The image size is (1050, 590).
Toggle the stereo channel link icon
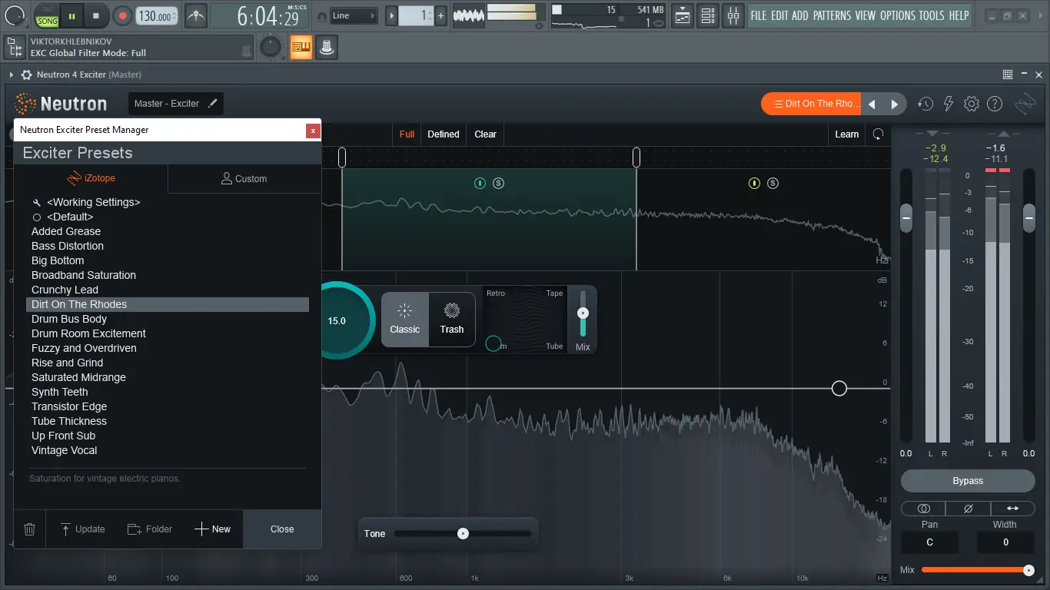924,509
